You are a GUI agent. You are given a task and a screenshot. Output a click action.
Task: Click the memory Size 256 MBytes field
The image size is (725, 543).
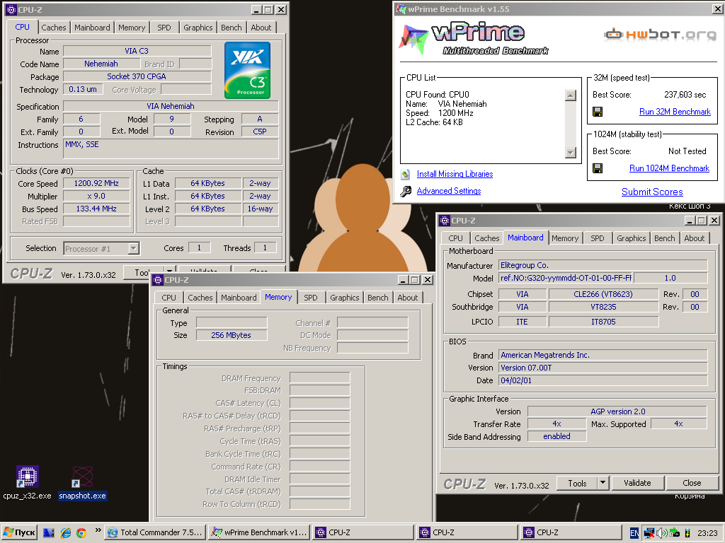point(232,335)
